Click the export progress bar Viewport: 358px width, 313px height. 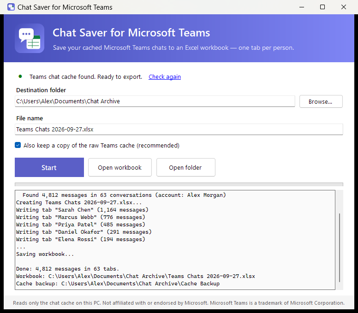[179, 184]
